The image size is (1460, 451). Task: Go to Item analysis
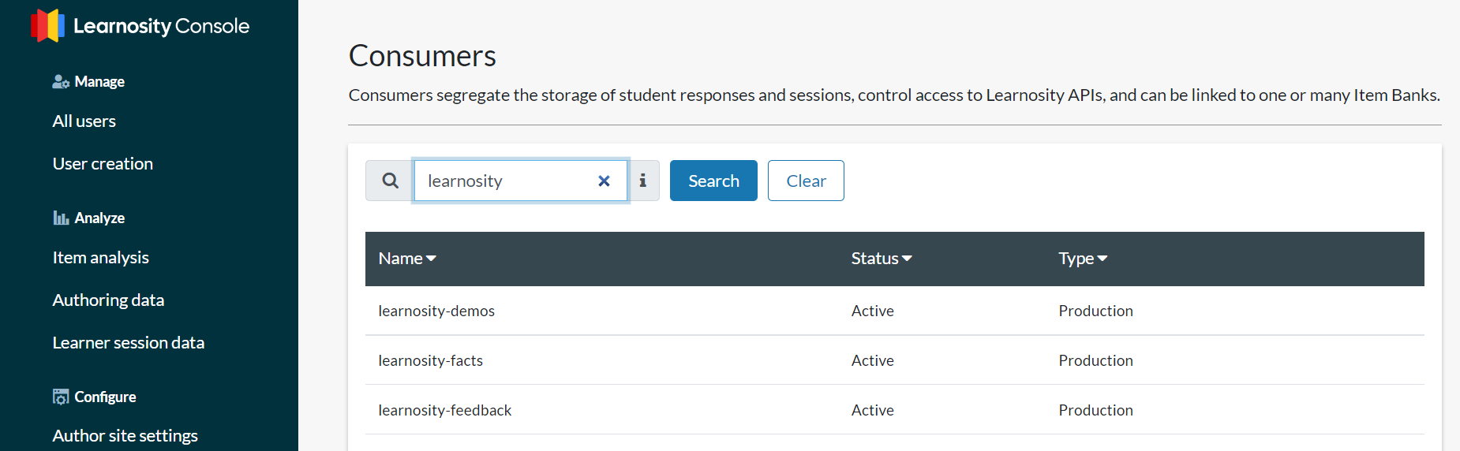[x=100, y=258]
